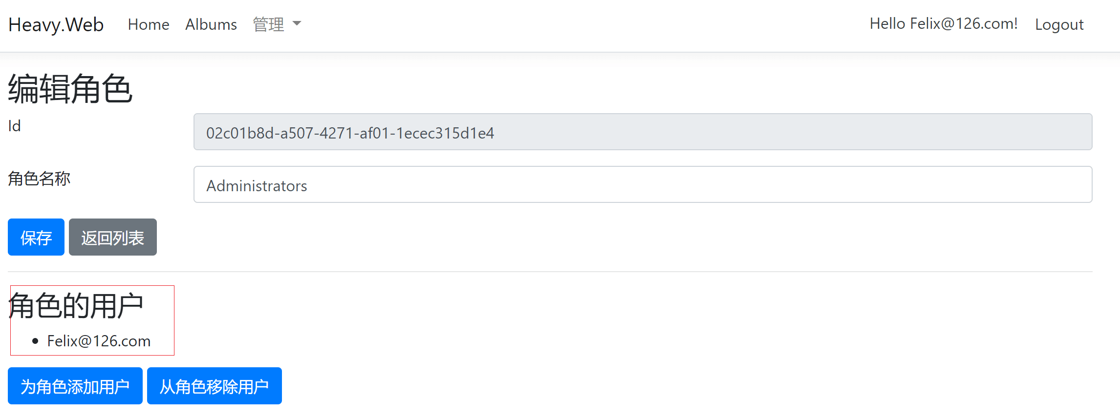Viewport: 1120px width, 418px height.
Task: Select the Felix@126.com user list entry
Action: (99, 341)
